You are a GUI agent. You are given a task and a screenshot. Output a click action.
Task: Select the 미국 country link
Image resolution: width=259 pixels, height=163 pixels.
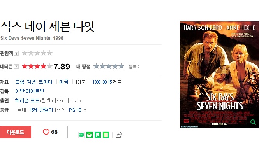click(64, 82)
